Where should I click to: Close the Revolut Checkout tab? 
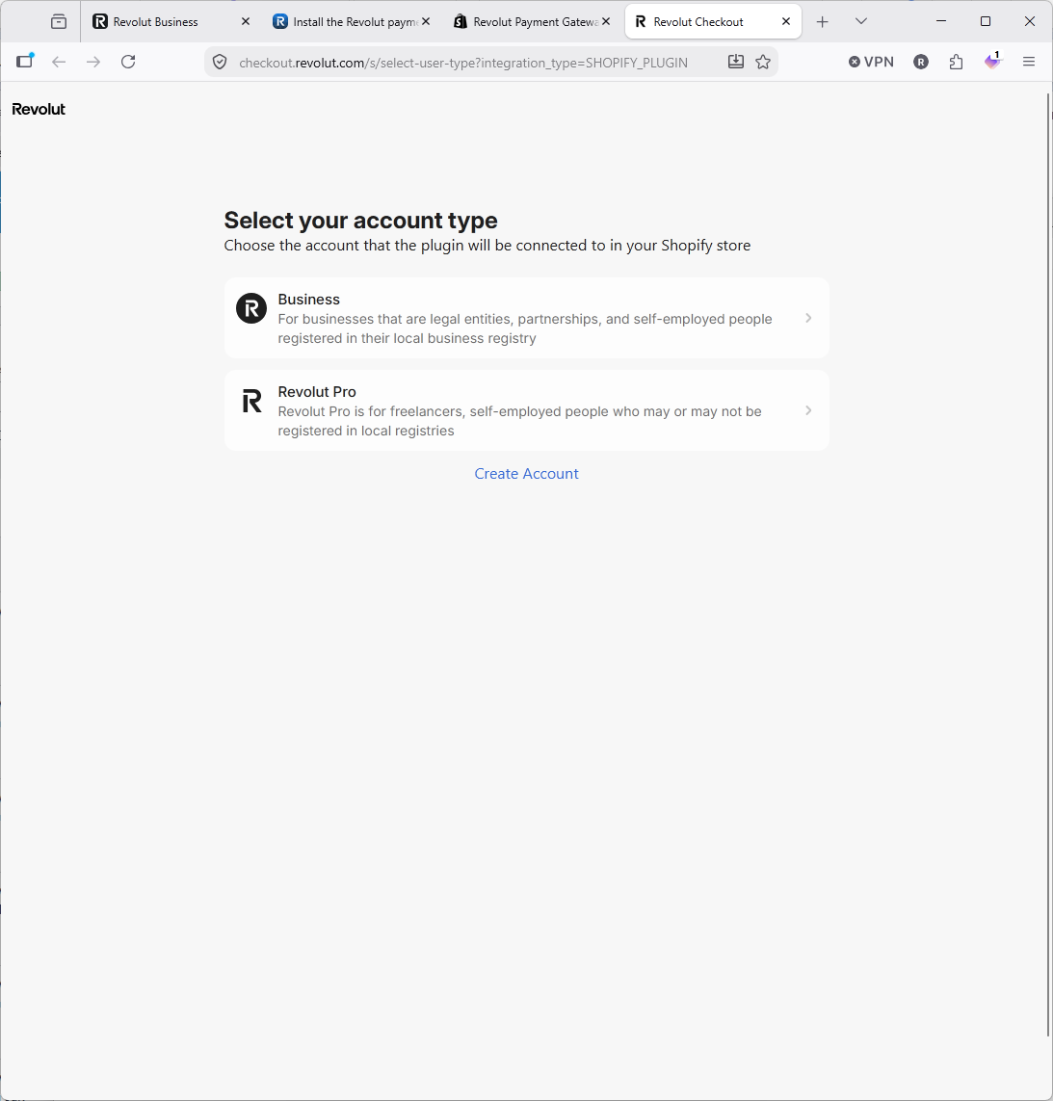[x=786, y=22]
